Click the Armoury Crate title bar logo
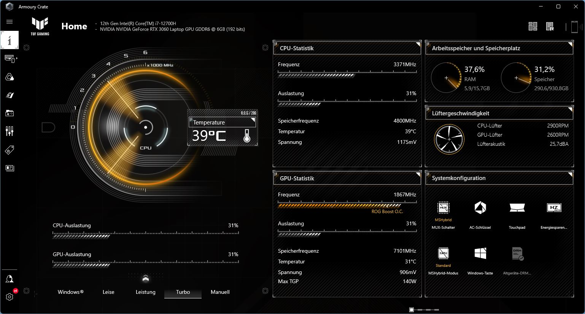The width and height of the screenshot is (585, 314). point(10,6)
